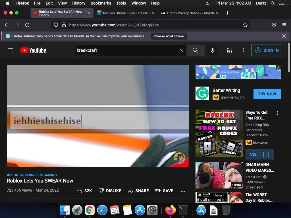Open Notes from the dock
This screenshot has height=218, width=291.
tap(127, 210)
